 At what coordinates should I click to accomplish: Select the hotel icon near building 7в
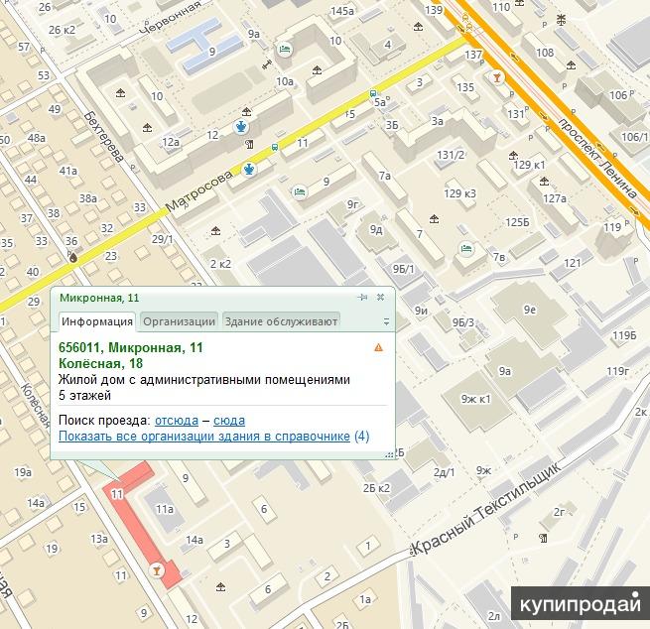465,248
